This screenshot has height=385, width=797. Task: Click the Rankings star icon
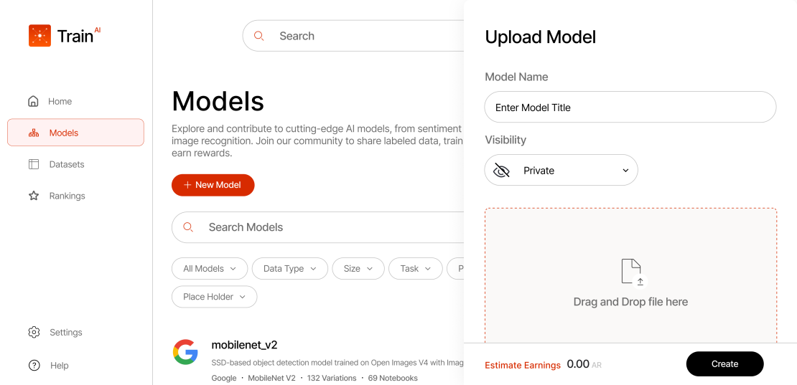34,196
